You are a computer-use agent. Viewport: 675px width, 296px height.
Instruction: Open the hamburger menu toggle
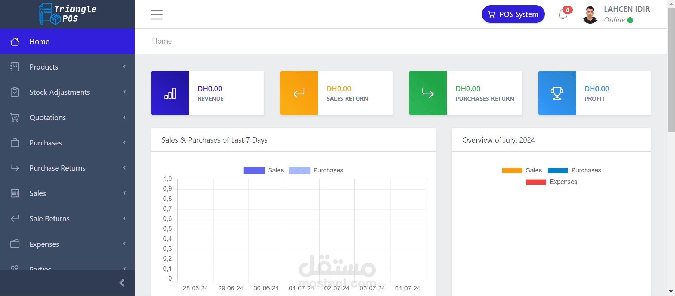point(157,15)
